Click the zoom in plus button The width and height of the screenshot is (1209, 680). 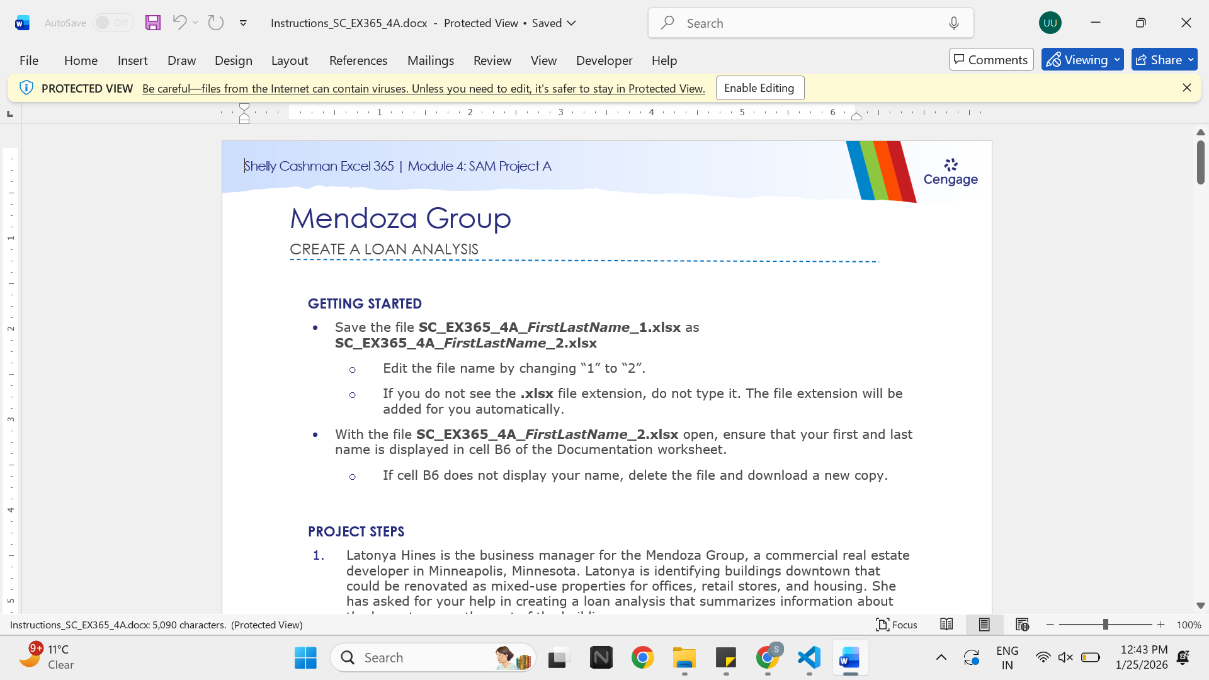(x=1161, y=625)
